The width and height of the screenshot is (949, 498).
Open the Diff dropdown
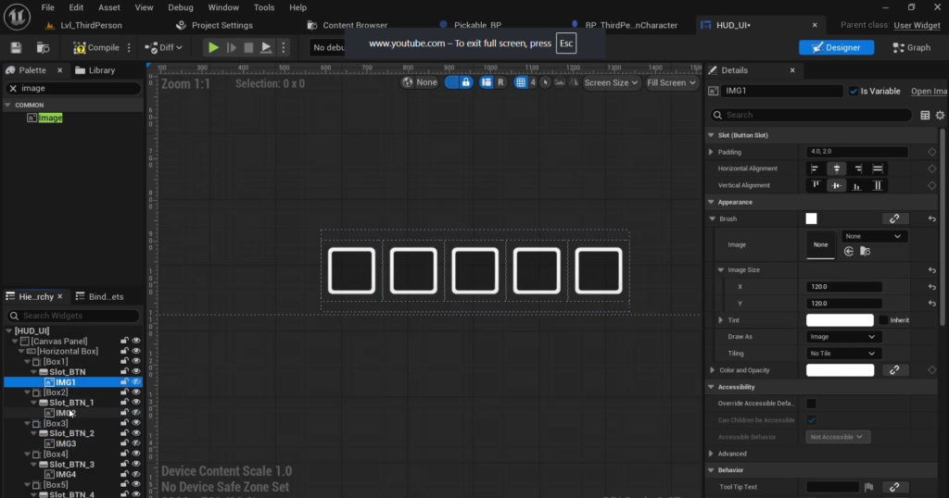(163, 47)
